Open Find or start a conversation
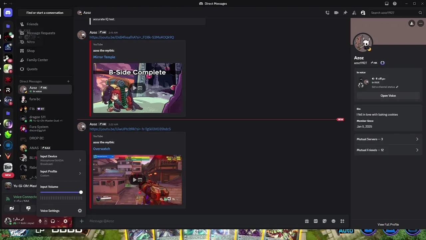 click(x=45, y=13)
